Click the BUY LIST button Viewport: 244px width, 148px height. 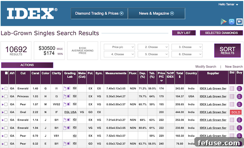click(184, 33)
